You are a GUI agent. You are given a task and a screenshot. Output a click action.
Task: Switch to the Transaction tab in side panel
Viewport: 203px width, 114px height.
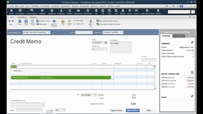(x=179, y=36)
